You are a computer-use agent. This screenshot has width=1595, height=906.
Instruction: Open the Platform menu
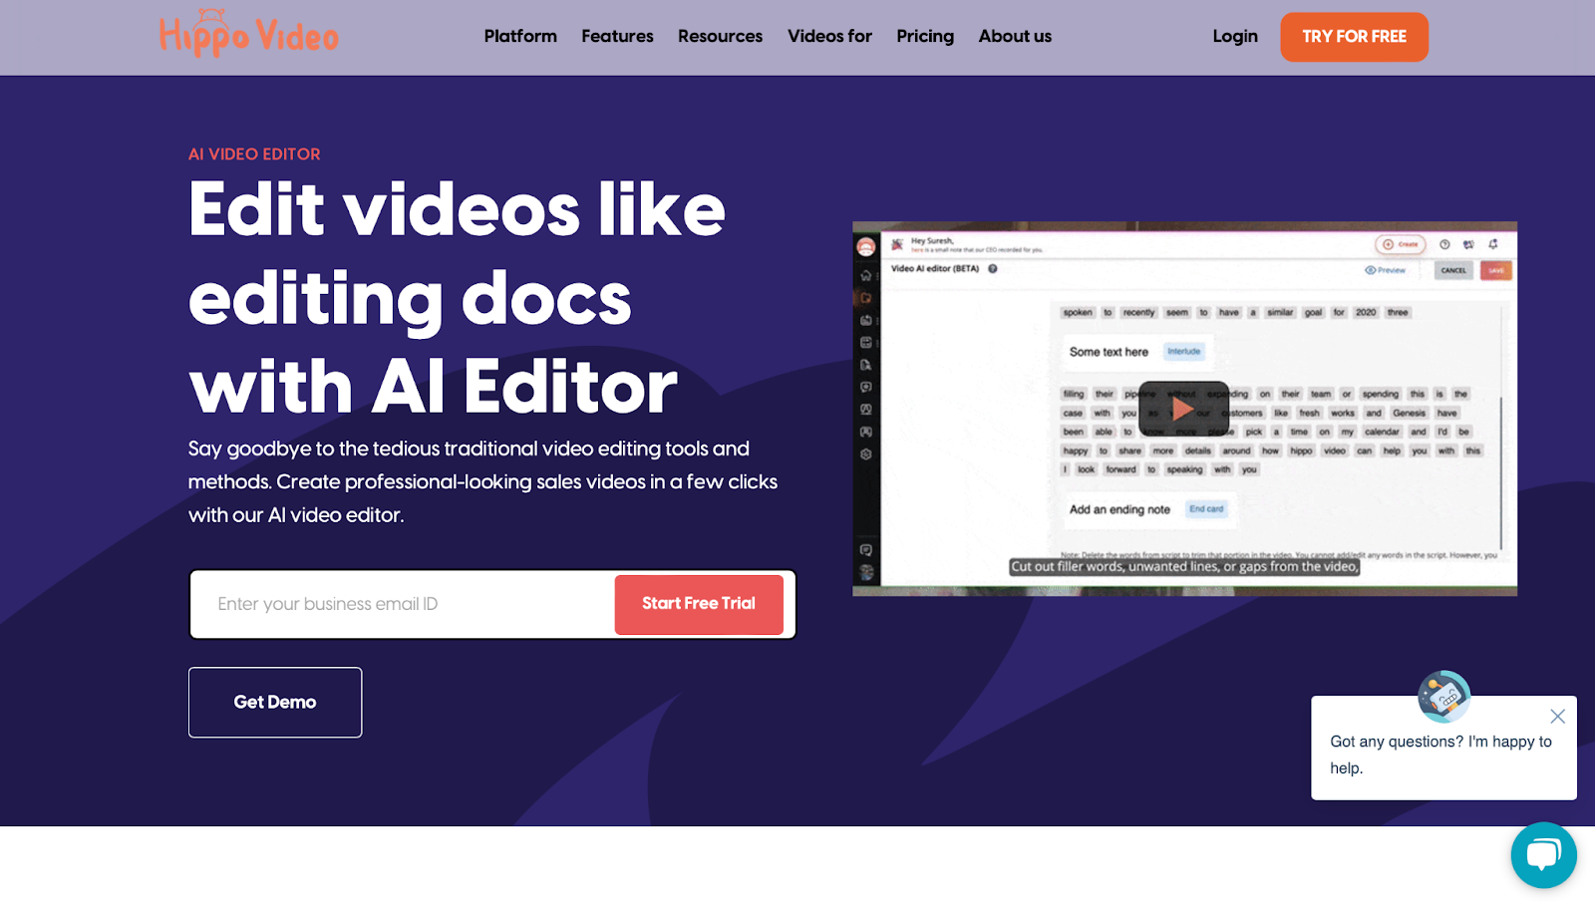click(x=520, y=37)
